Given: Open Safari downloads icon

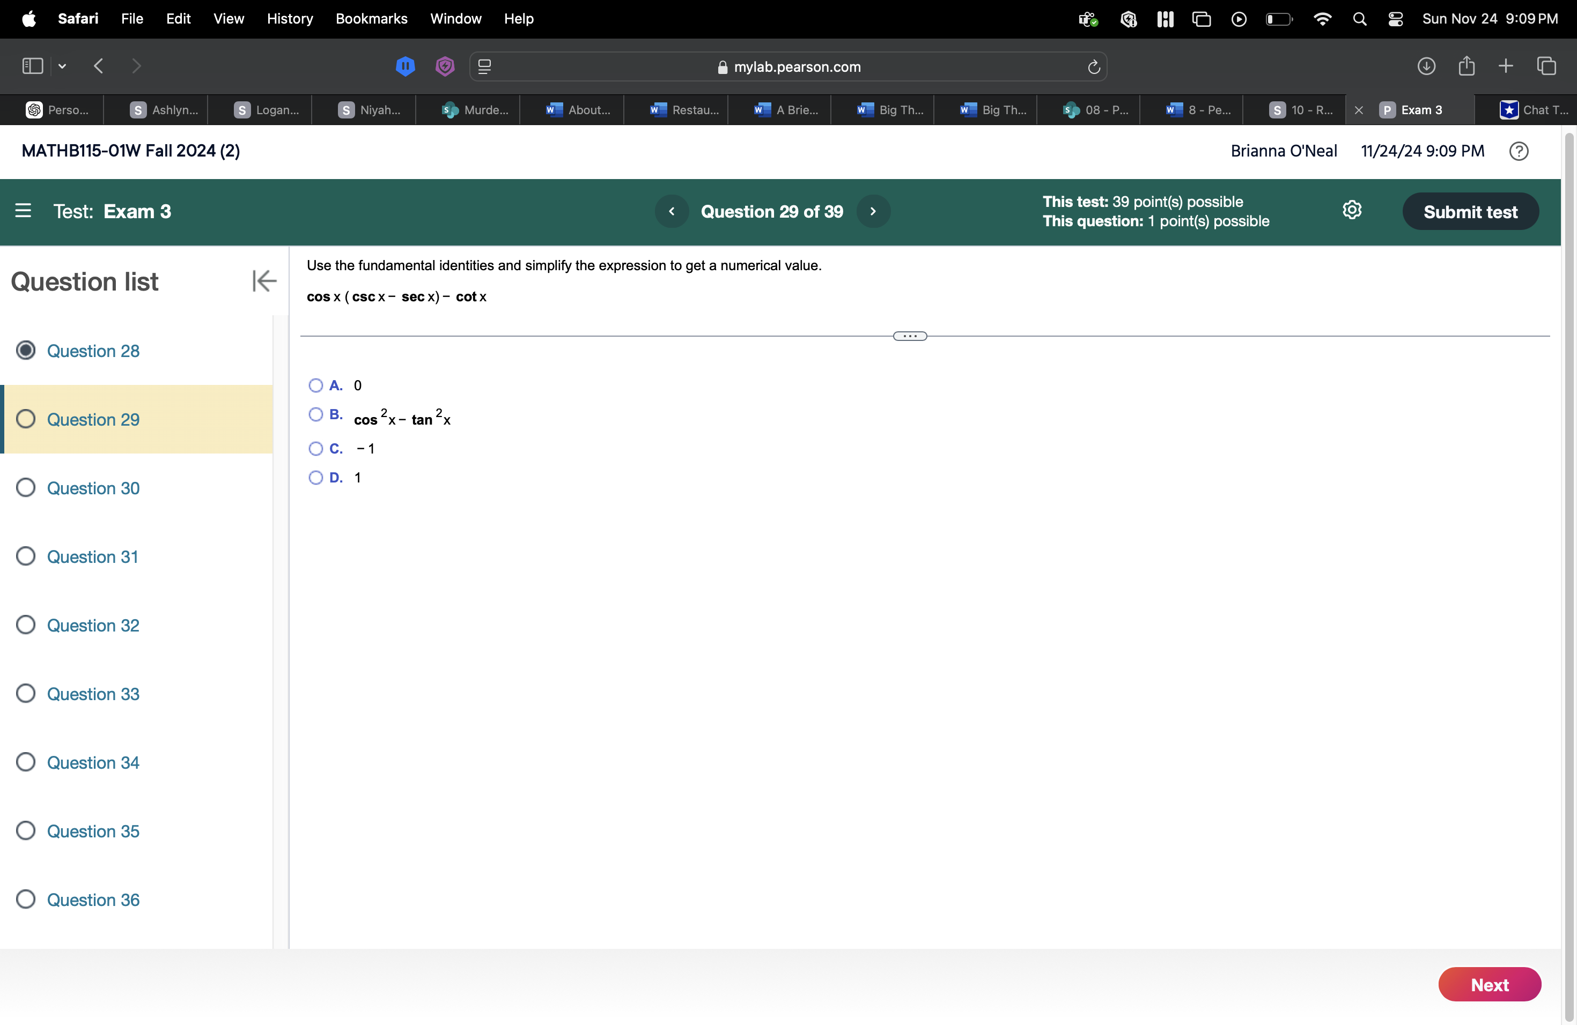Looking at the screenshot, I should coord(1426,66).
